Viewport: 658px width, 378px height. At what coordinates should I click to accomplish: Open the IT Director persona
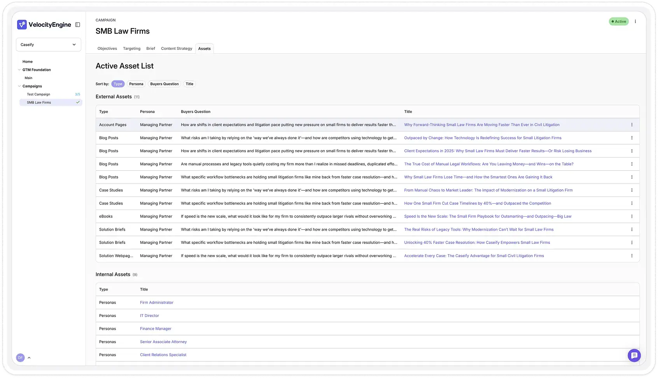click(x=149, y=315)
